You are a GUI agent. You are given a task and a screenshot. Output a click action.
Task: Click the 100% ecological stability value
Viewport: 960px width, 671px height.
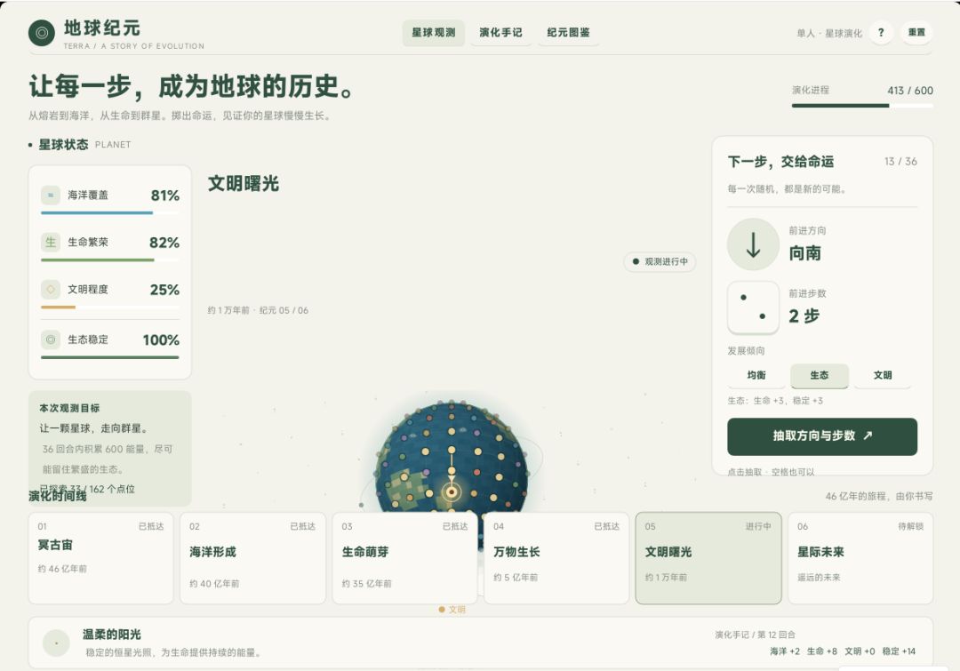click(161, 339)
